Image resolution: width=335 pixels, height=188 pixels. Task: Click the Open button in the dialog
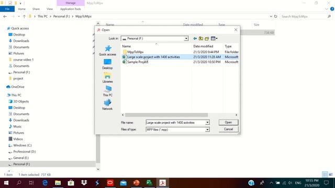[228, 122]
